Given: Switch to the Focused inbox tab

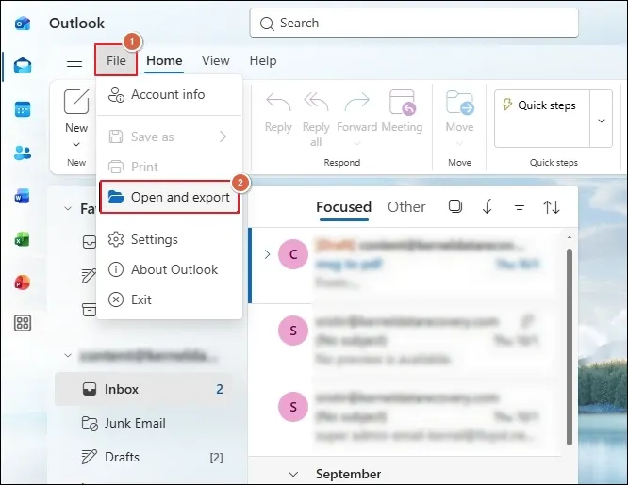Looking at the screenshot, I should pos(343,207).
